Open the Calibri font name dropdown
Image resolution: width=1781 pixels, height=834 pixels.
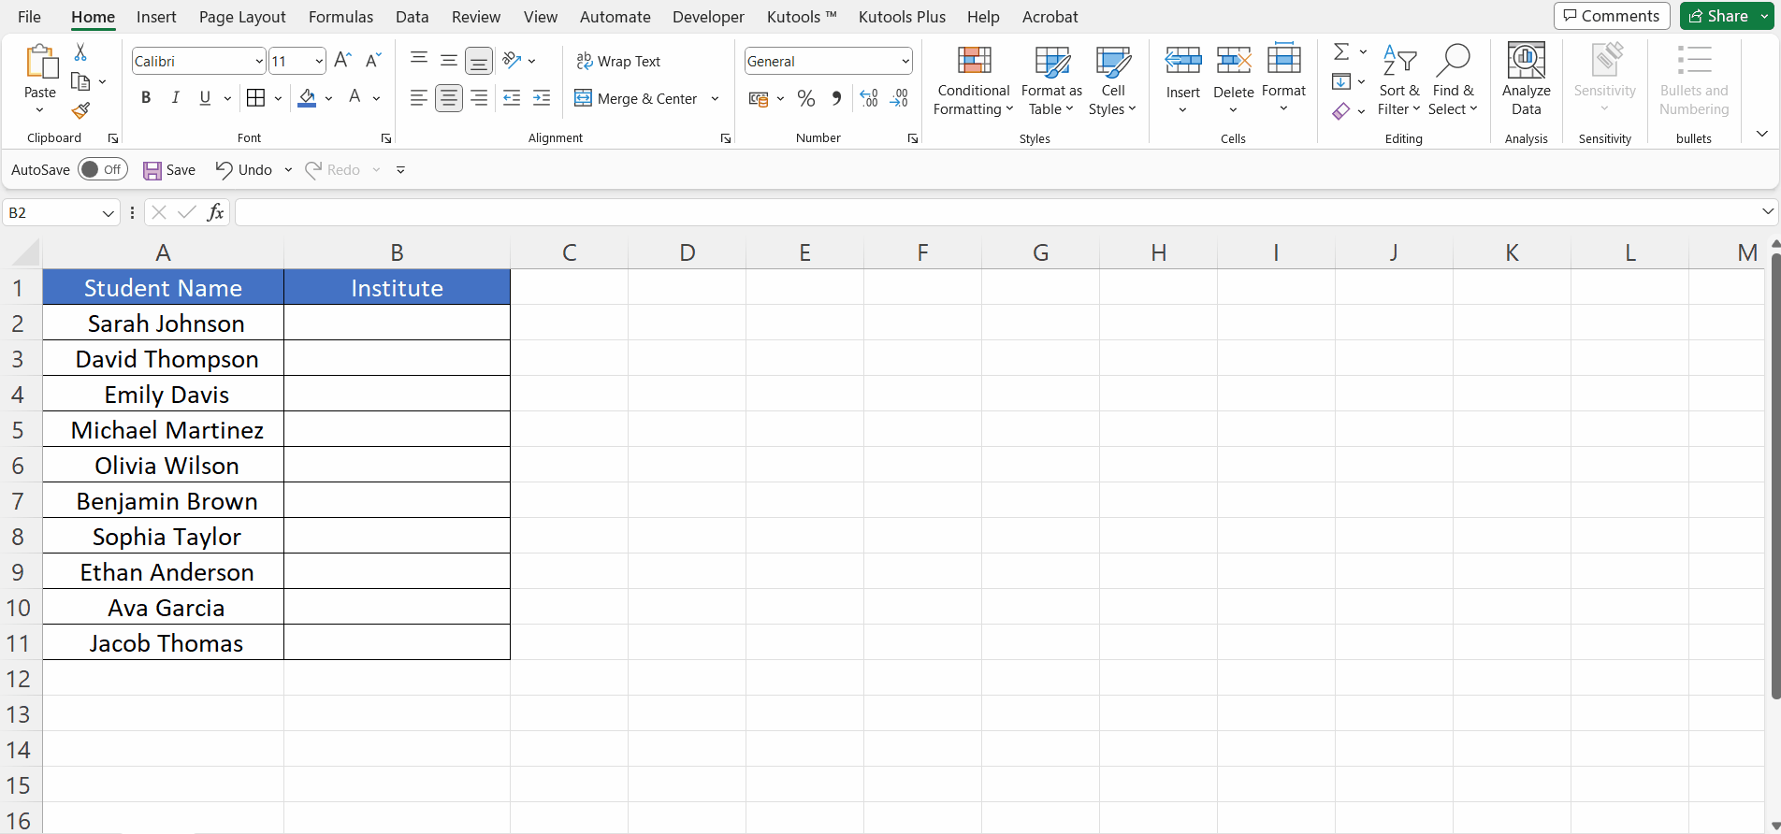click(x=259, y=62)
